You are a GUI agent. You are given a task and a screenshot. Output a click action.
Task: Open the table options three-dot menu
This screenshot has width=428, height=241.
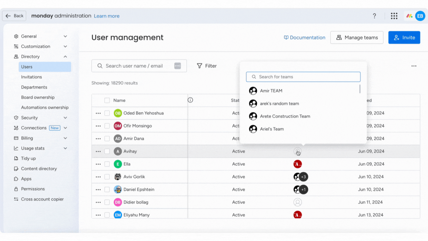tap(414, 66)
